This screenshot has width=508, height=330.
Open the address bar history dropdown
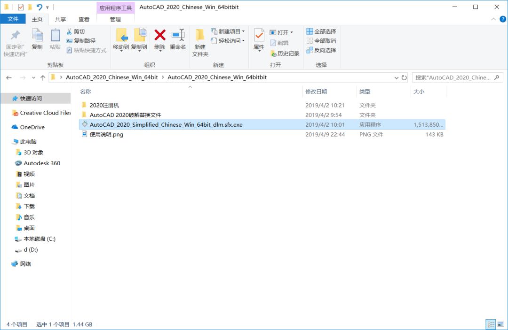click(396, 77)
